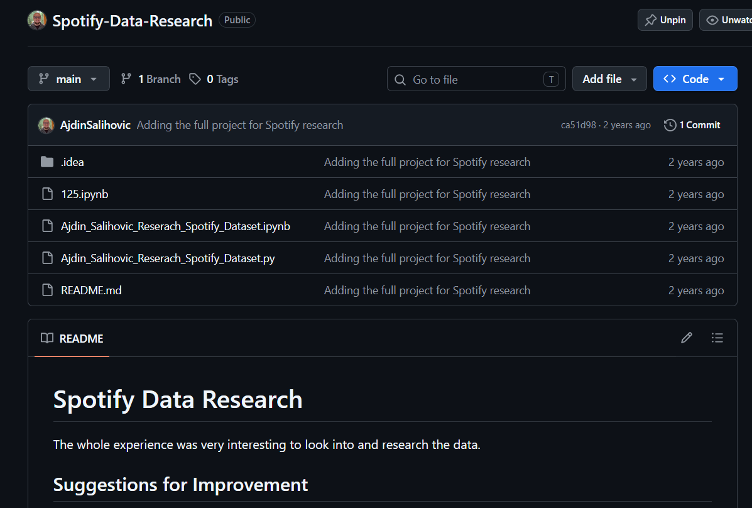752x508 pixels.
Task: Click the folder icon for .idea
Action: coord(47,162)
